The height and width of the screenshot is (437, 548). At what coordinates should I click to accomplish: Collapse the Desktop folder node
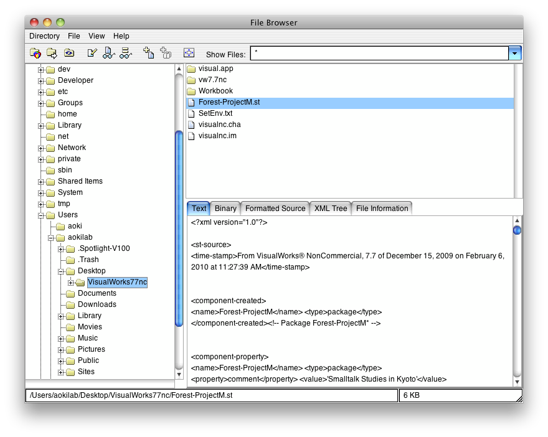pyautogui.click(x=61, y=271)
